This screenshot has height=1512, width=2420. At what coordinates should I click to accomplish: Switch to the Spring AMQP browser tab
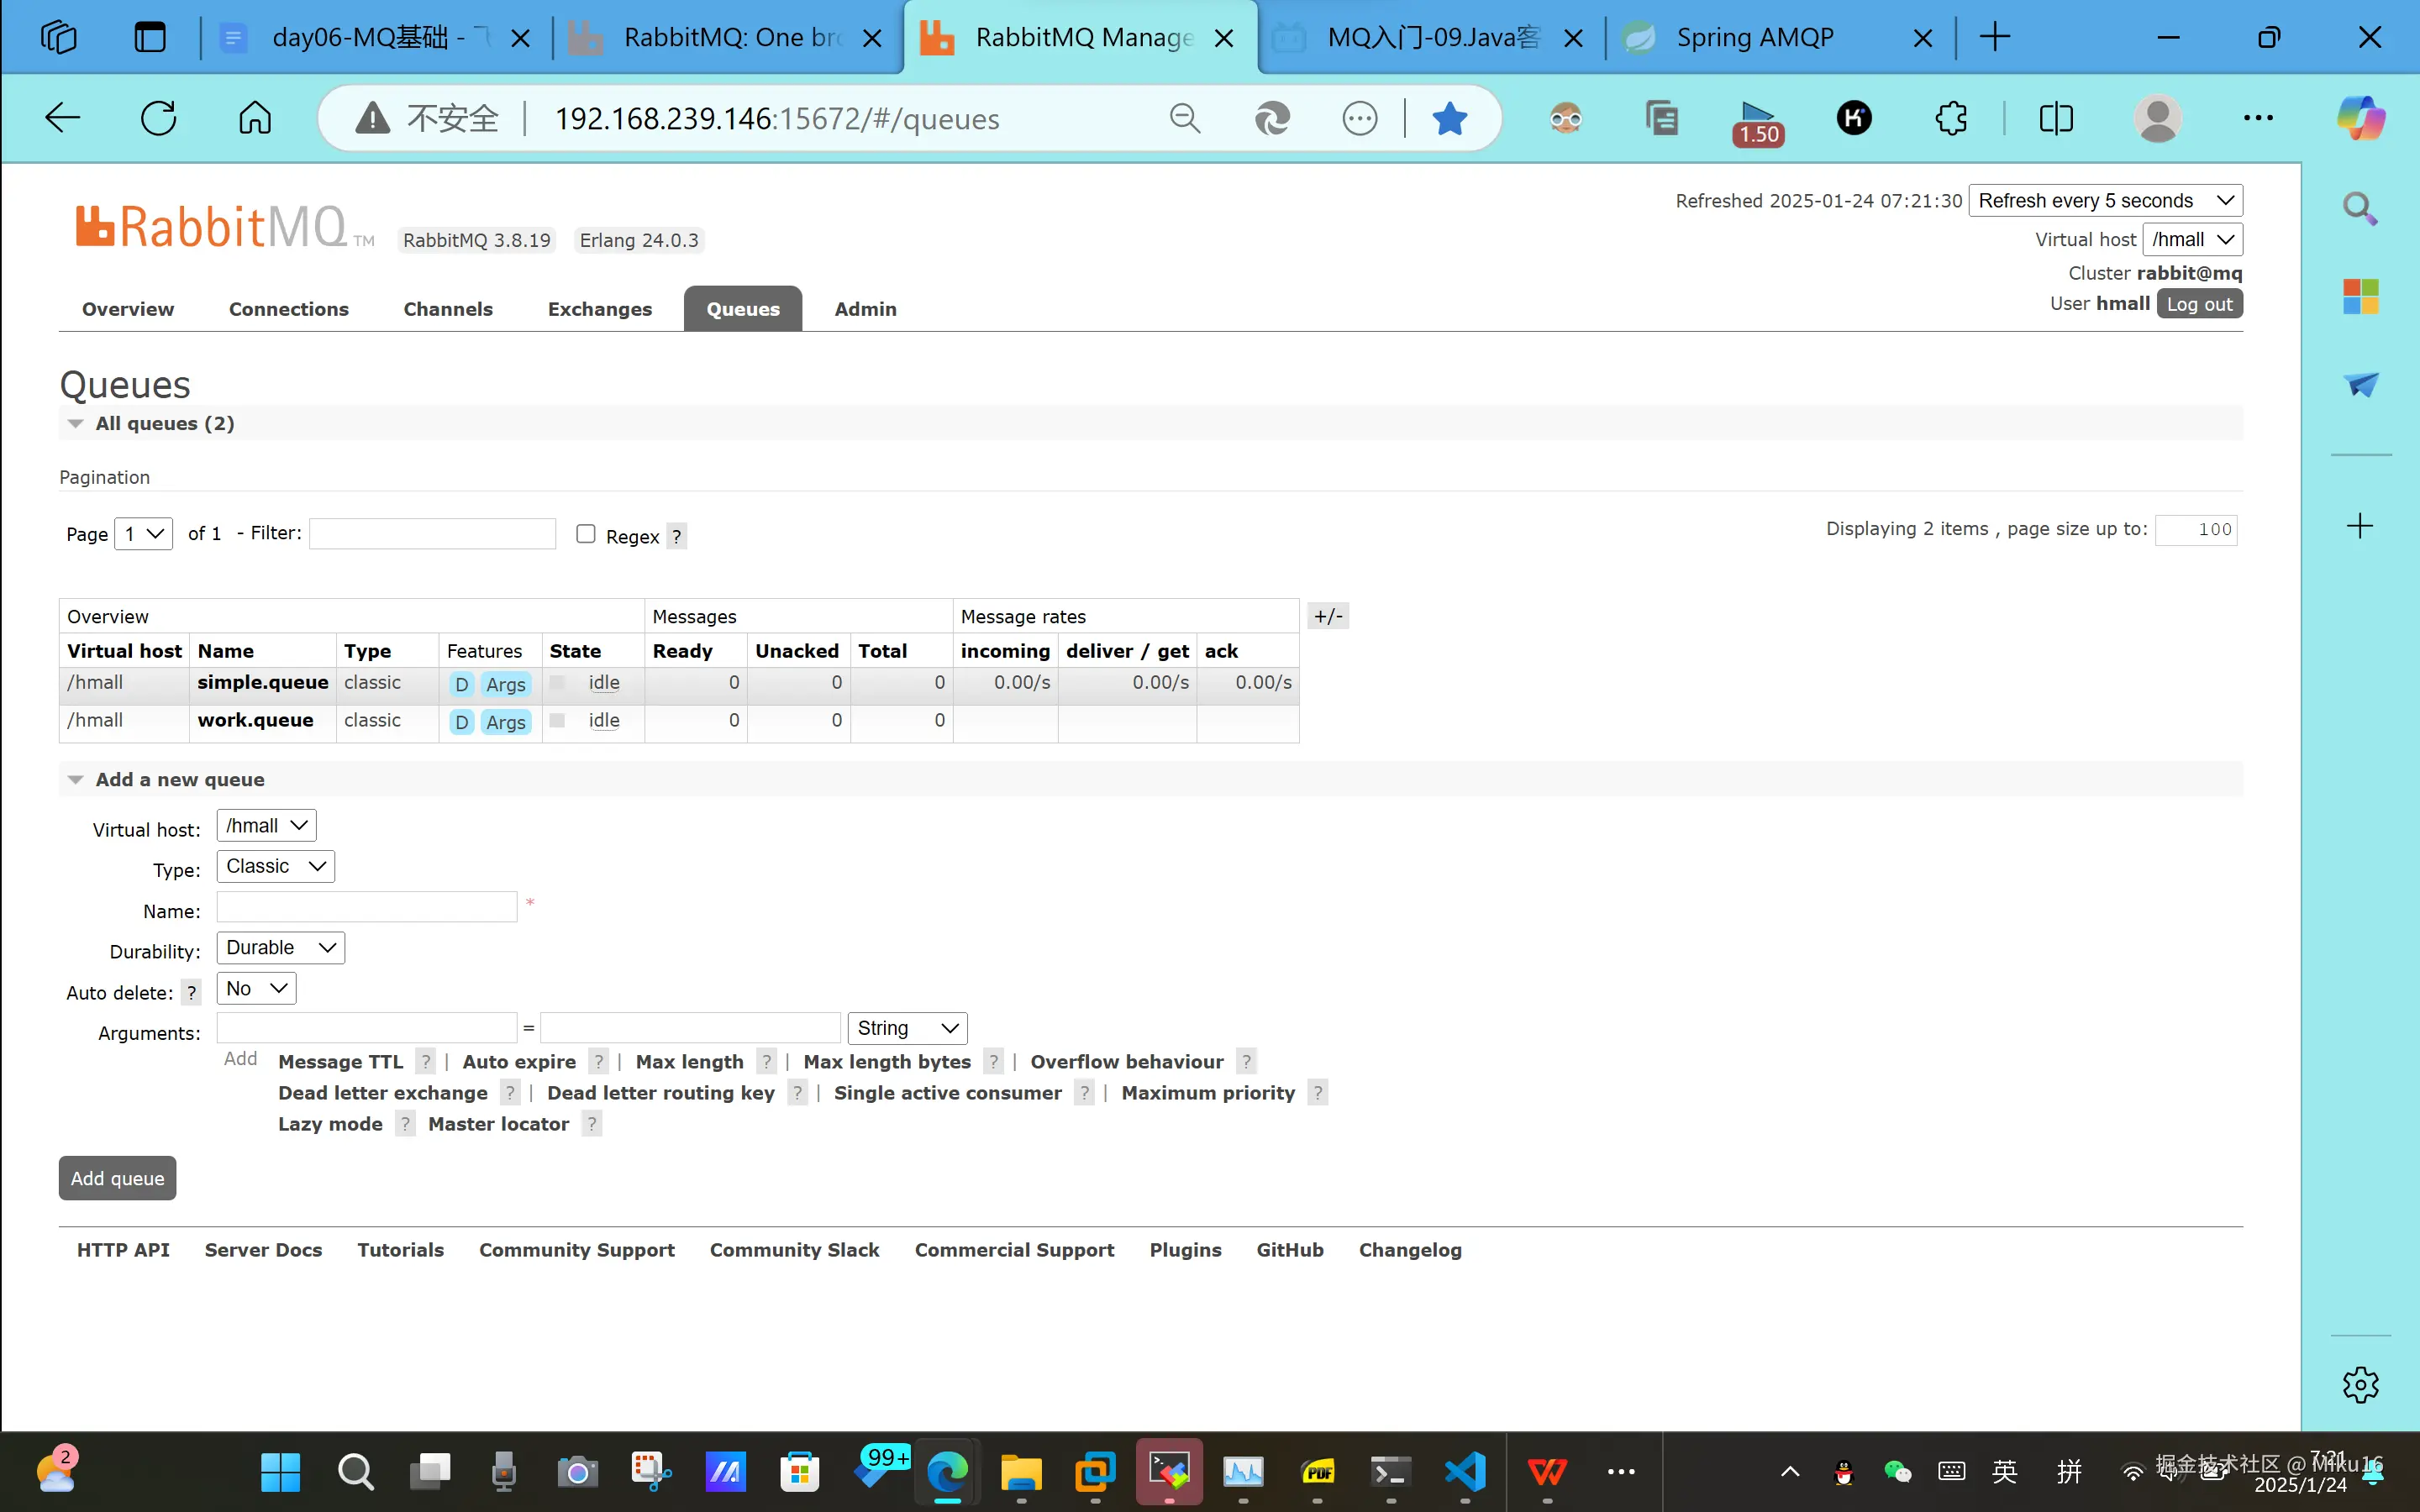click(x=1755, y=38)
